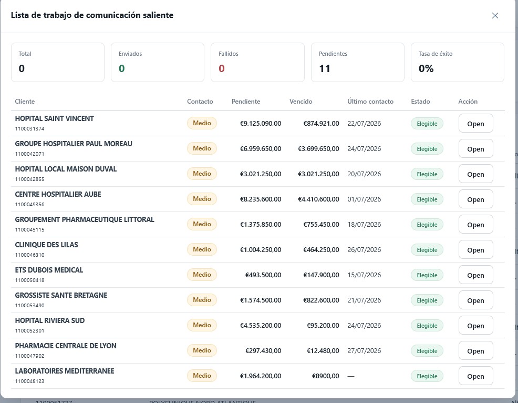Click the Acción column header
The width and height of the screenshot is (518, 403).
(468, 102)
